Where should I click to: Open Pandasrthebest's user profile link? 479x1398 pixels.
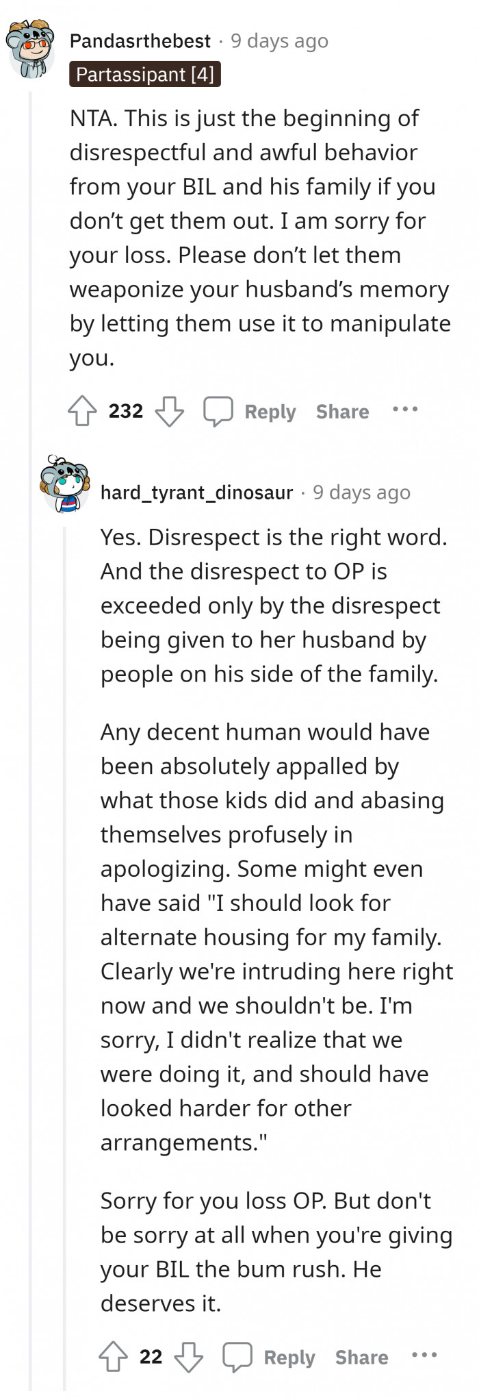140,41
